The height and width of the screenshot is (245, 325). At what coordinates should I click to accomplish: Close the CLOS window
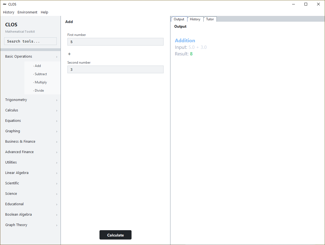[318, 4]
